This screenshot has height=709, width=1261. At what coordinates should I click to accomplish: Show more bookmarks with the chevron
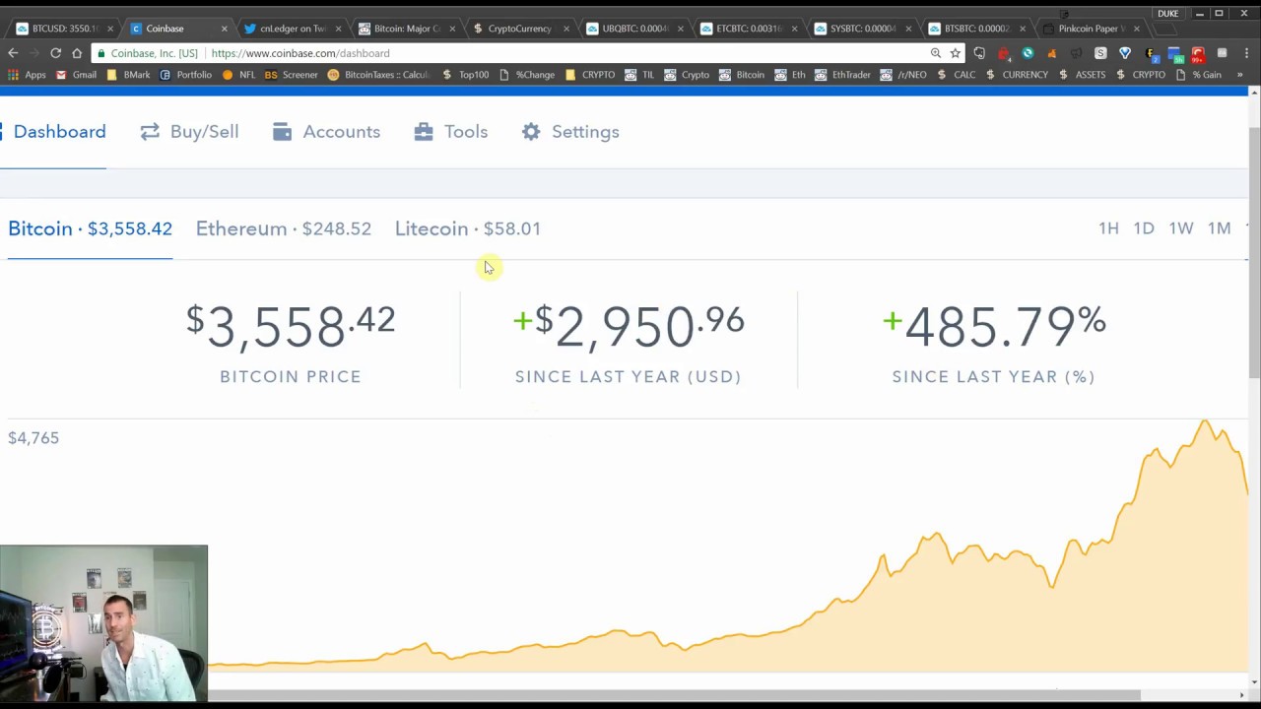(x=1239, y=75)
